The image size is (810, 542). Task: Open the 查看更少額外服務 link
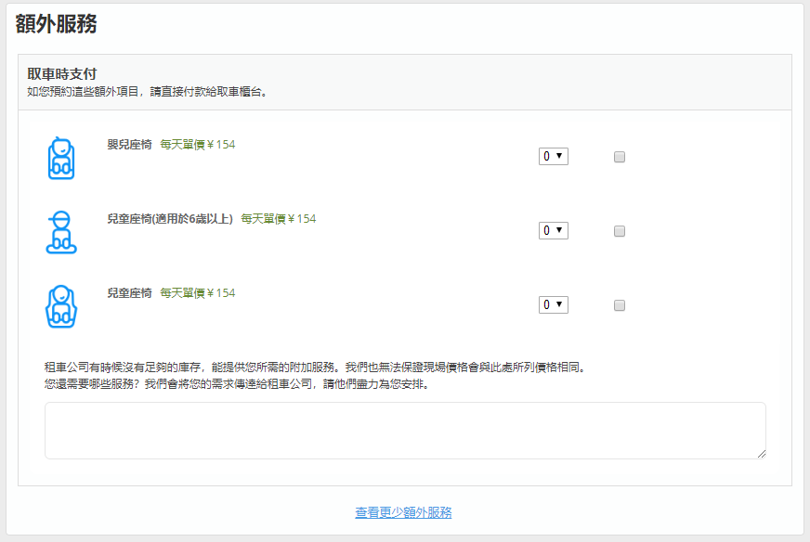(403, 512)
